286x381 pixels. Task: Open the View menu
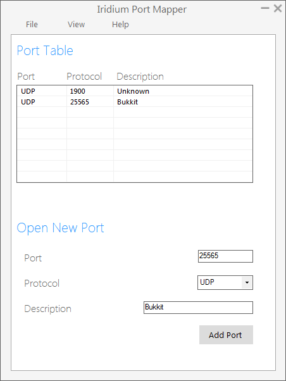click(x=77, y=24)
